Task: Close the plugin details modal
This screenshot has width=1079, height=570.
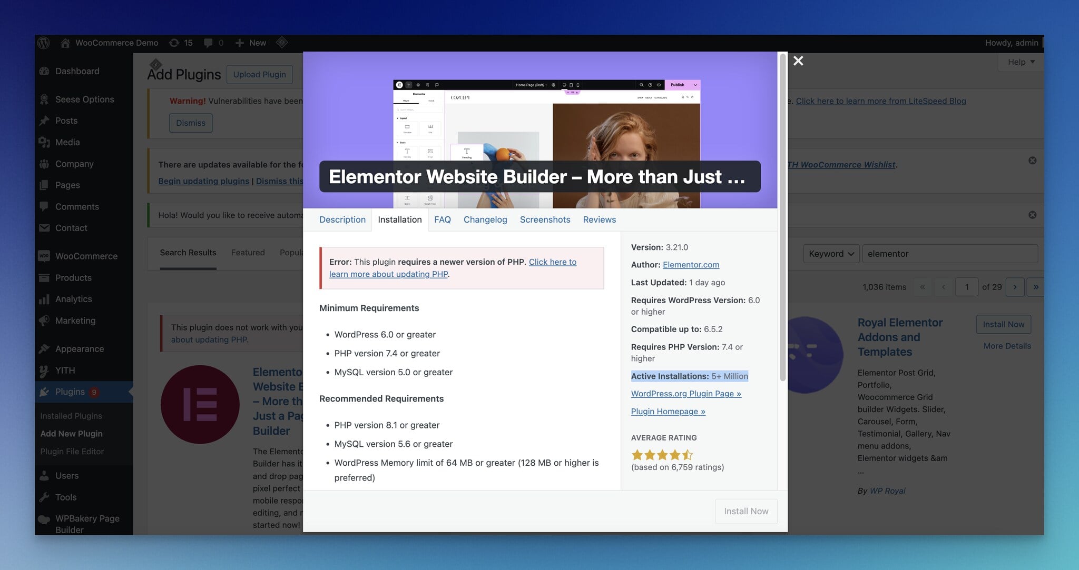Action: point(798,61)
